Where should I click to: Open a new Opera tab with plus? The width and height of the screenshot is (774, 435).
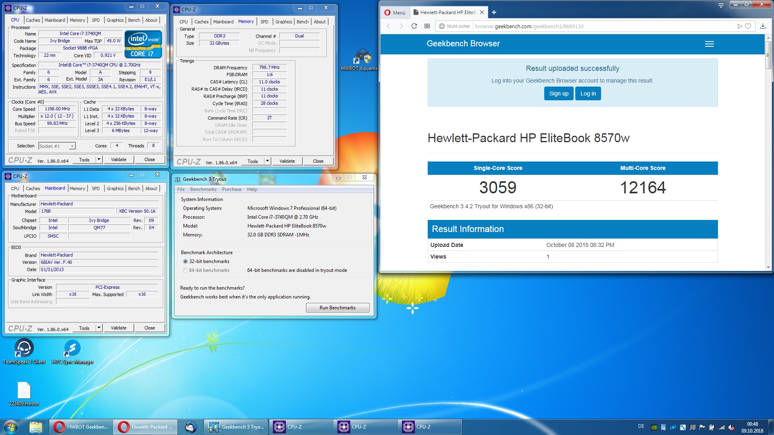point(494,12)
